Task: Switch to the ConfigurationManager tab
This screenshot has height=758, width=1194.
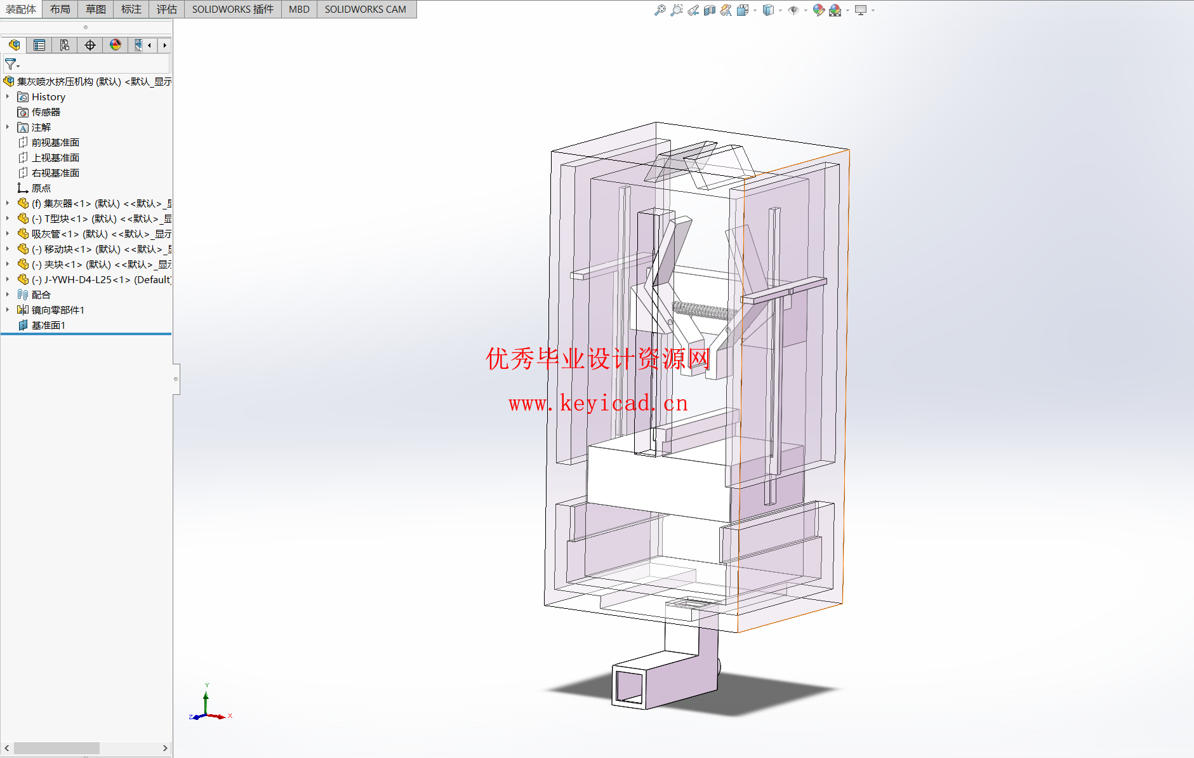Action: pos(65,45)
